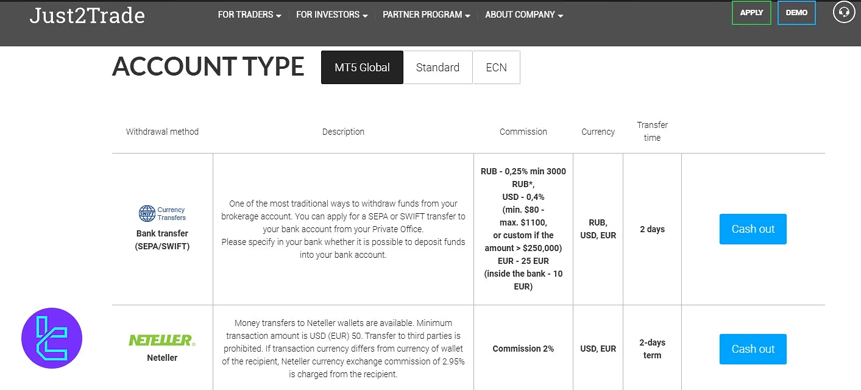
Task: Click the headset support icon
Action: pyautogui.click(x=844, y=13)
